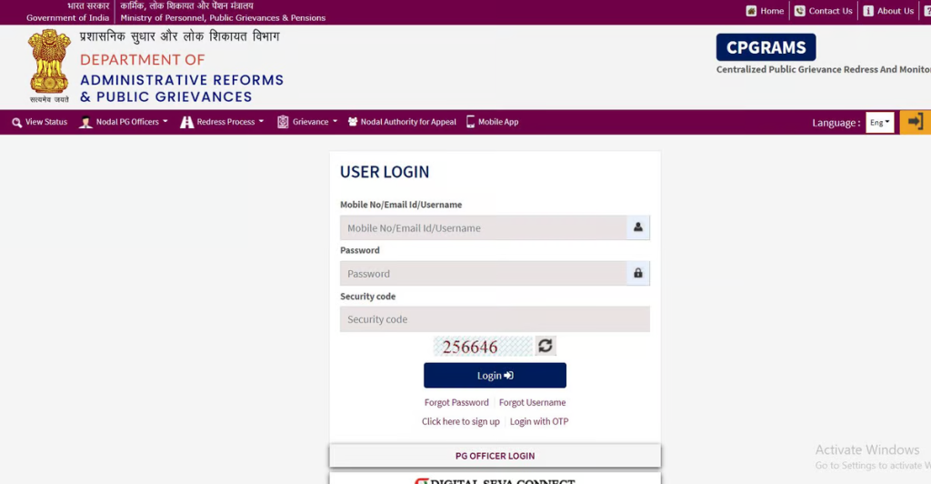Click the captcha image showing 256646
The image size is (931, 484).
(x=483, y=347)
